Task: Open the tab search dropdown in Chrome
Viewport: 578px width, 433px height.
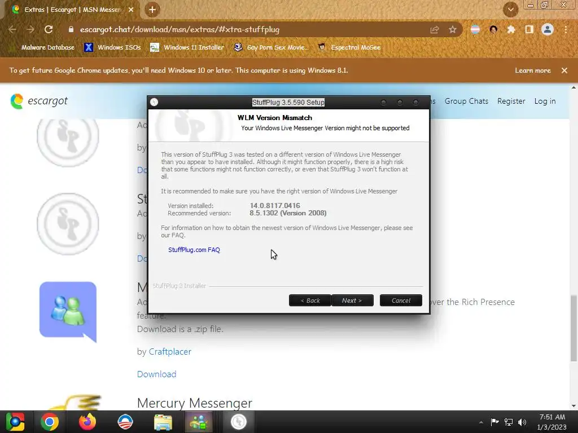Action: coord(510,10)
